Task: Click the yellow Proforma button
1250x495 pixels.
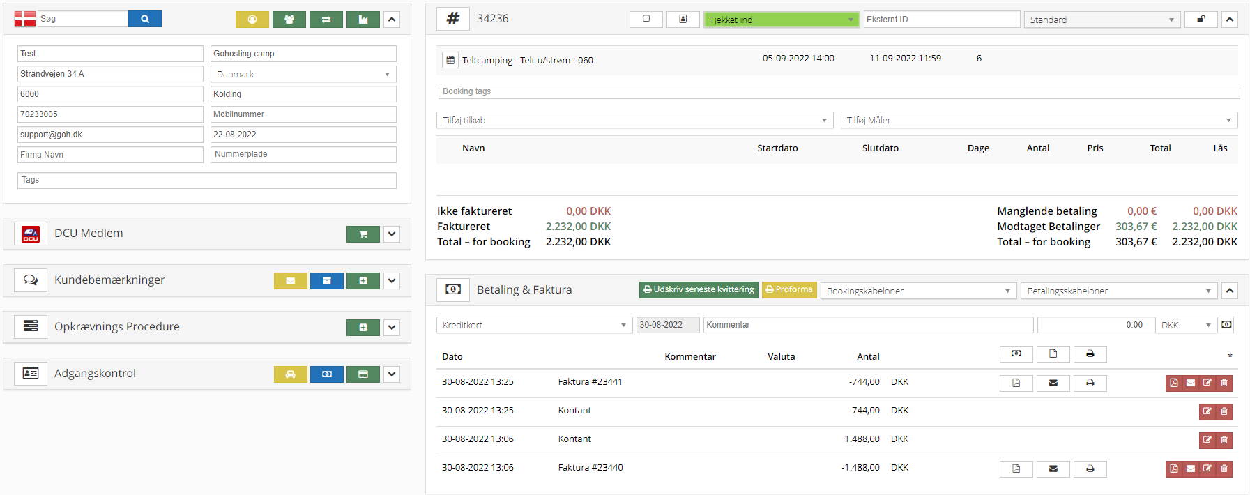Action: point(789,289)
